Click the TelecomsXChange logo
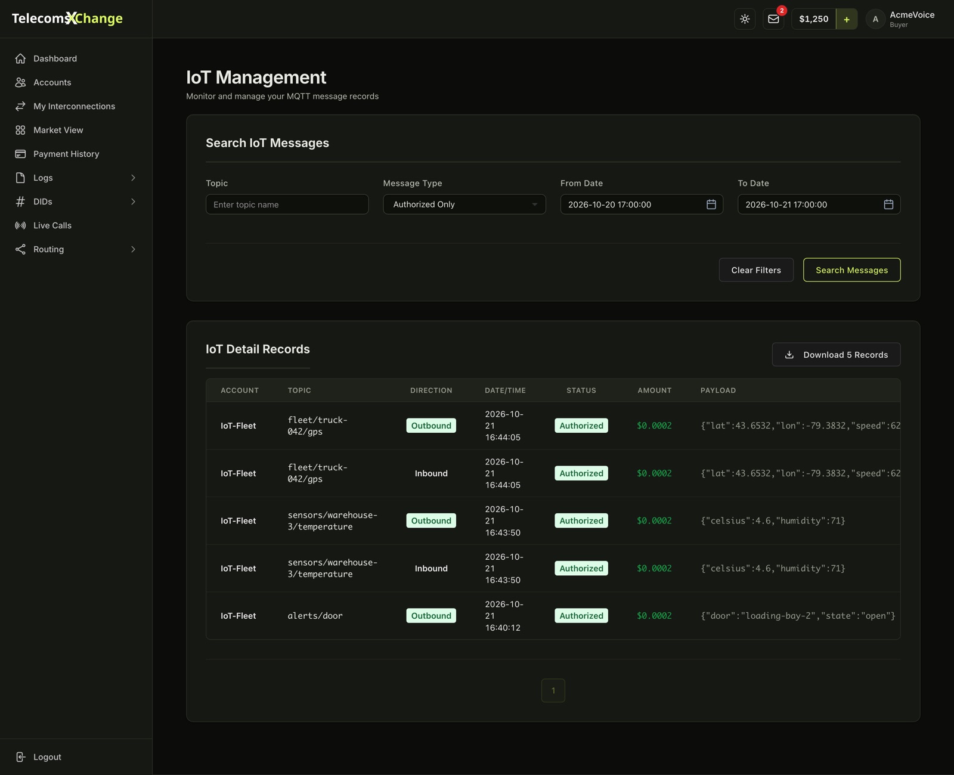Viewport: 954px width, 775px height. tap(67, 18)
